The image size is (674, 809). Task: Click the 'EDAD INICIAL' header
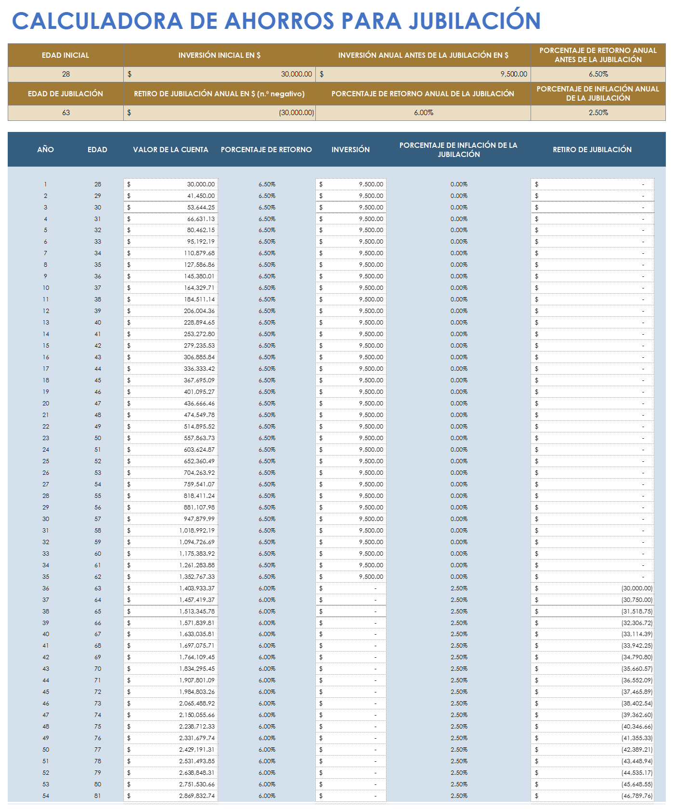click(65, 55)
